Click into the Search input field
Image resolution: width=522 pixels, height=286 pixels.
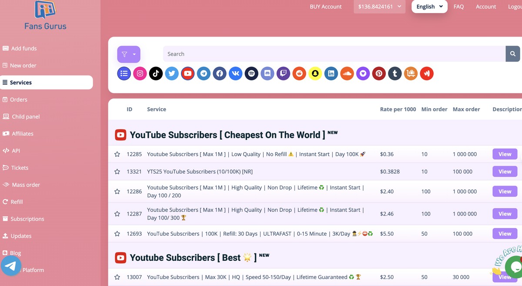(334, 54)
